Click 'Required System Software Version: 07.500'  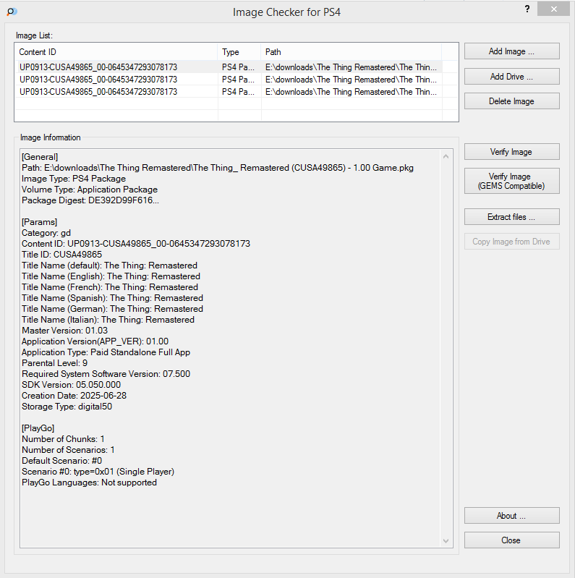[x=106, y=374]
